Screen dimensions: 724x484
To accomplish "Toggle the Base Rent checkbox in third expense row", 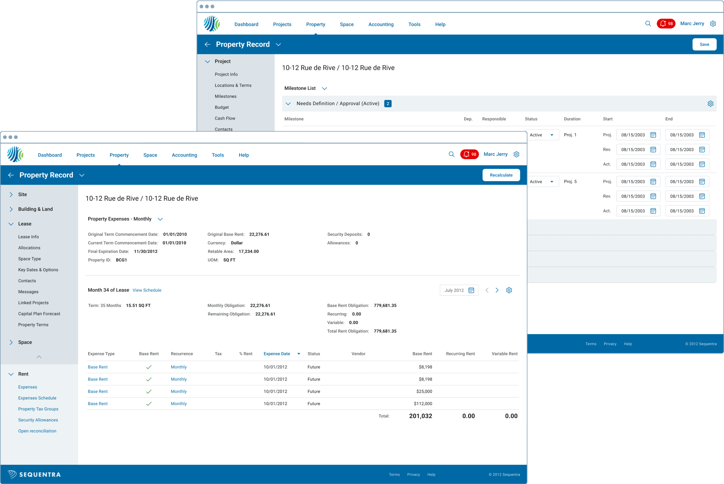I will pos(148,391).
